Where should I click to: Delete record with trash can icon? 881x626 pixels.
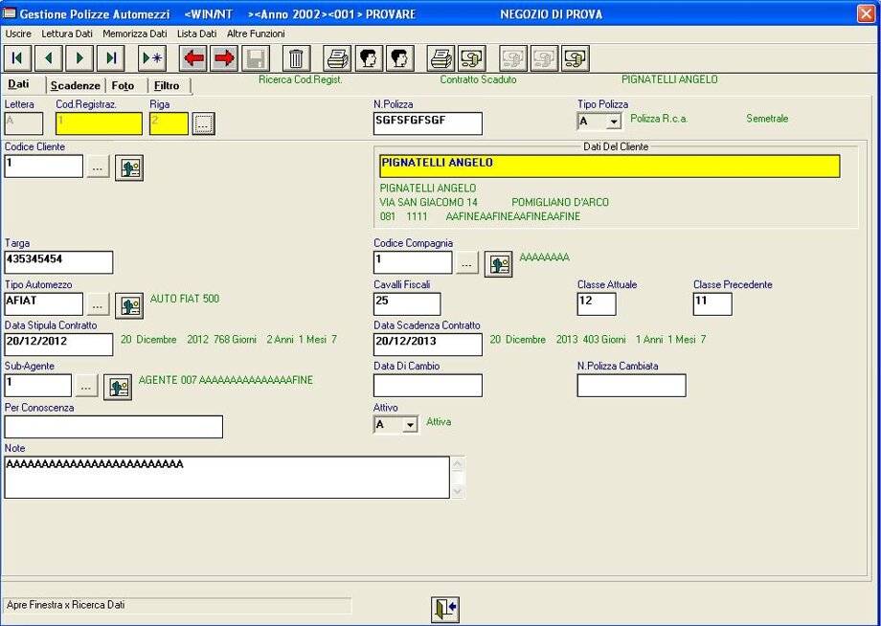point(297,58)
